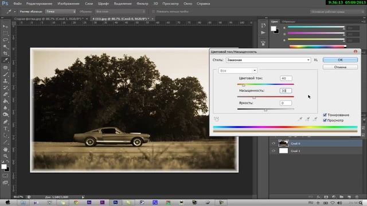Viewport: 367px width, 206px height.
Task: Open the Фильтр menu
Action: tap(142, 3)
